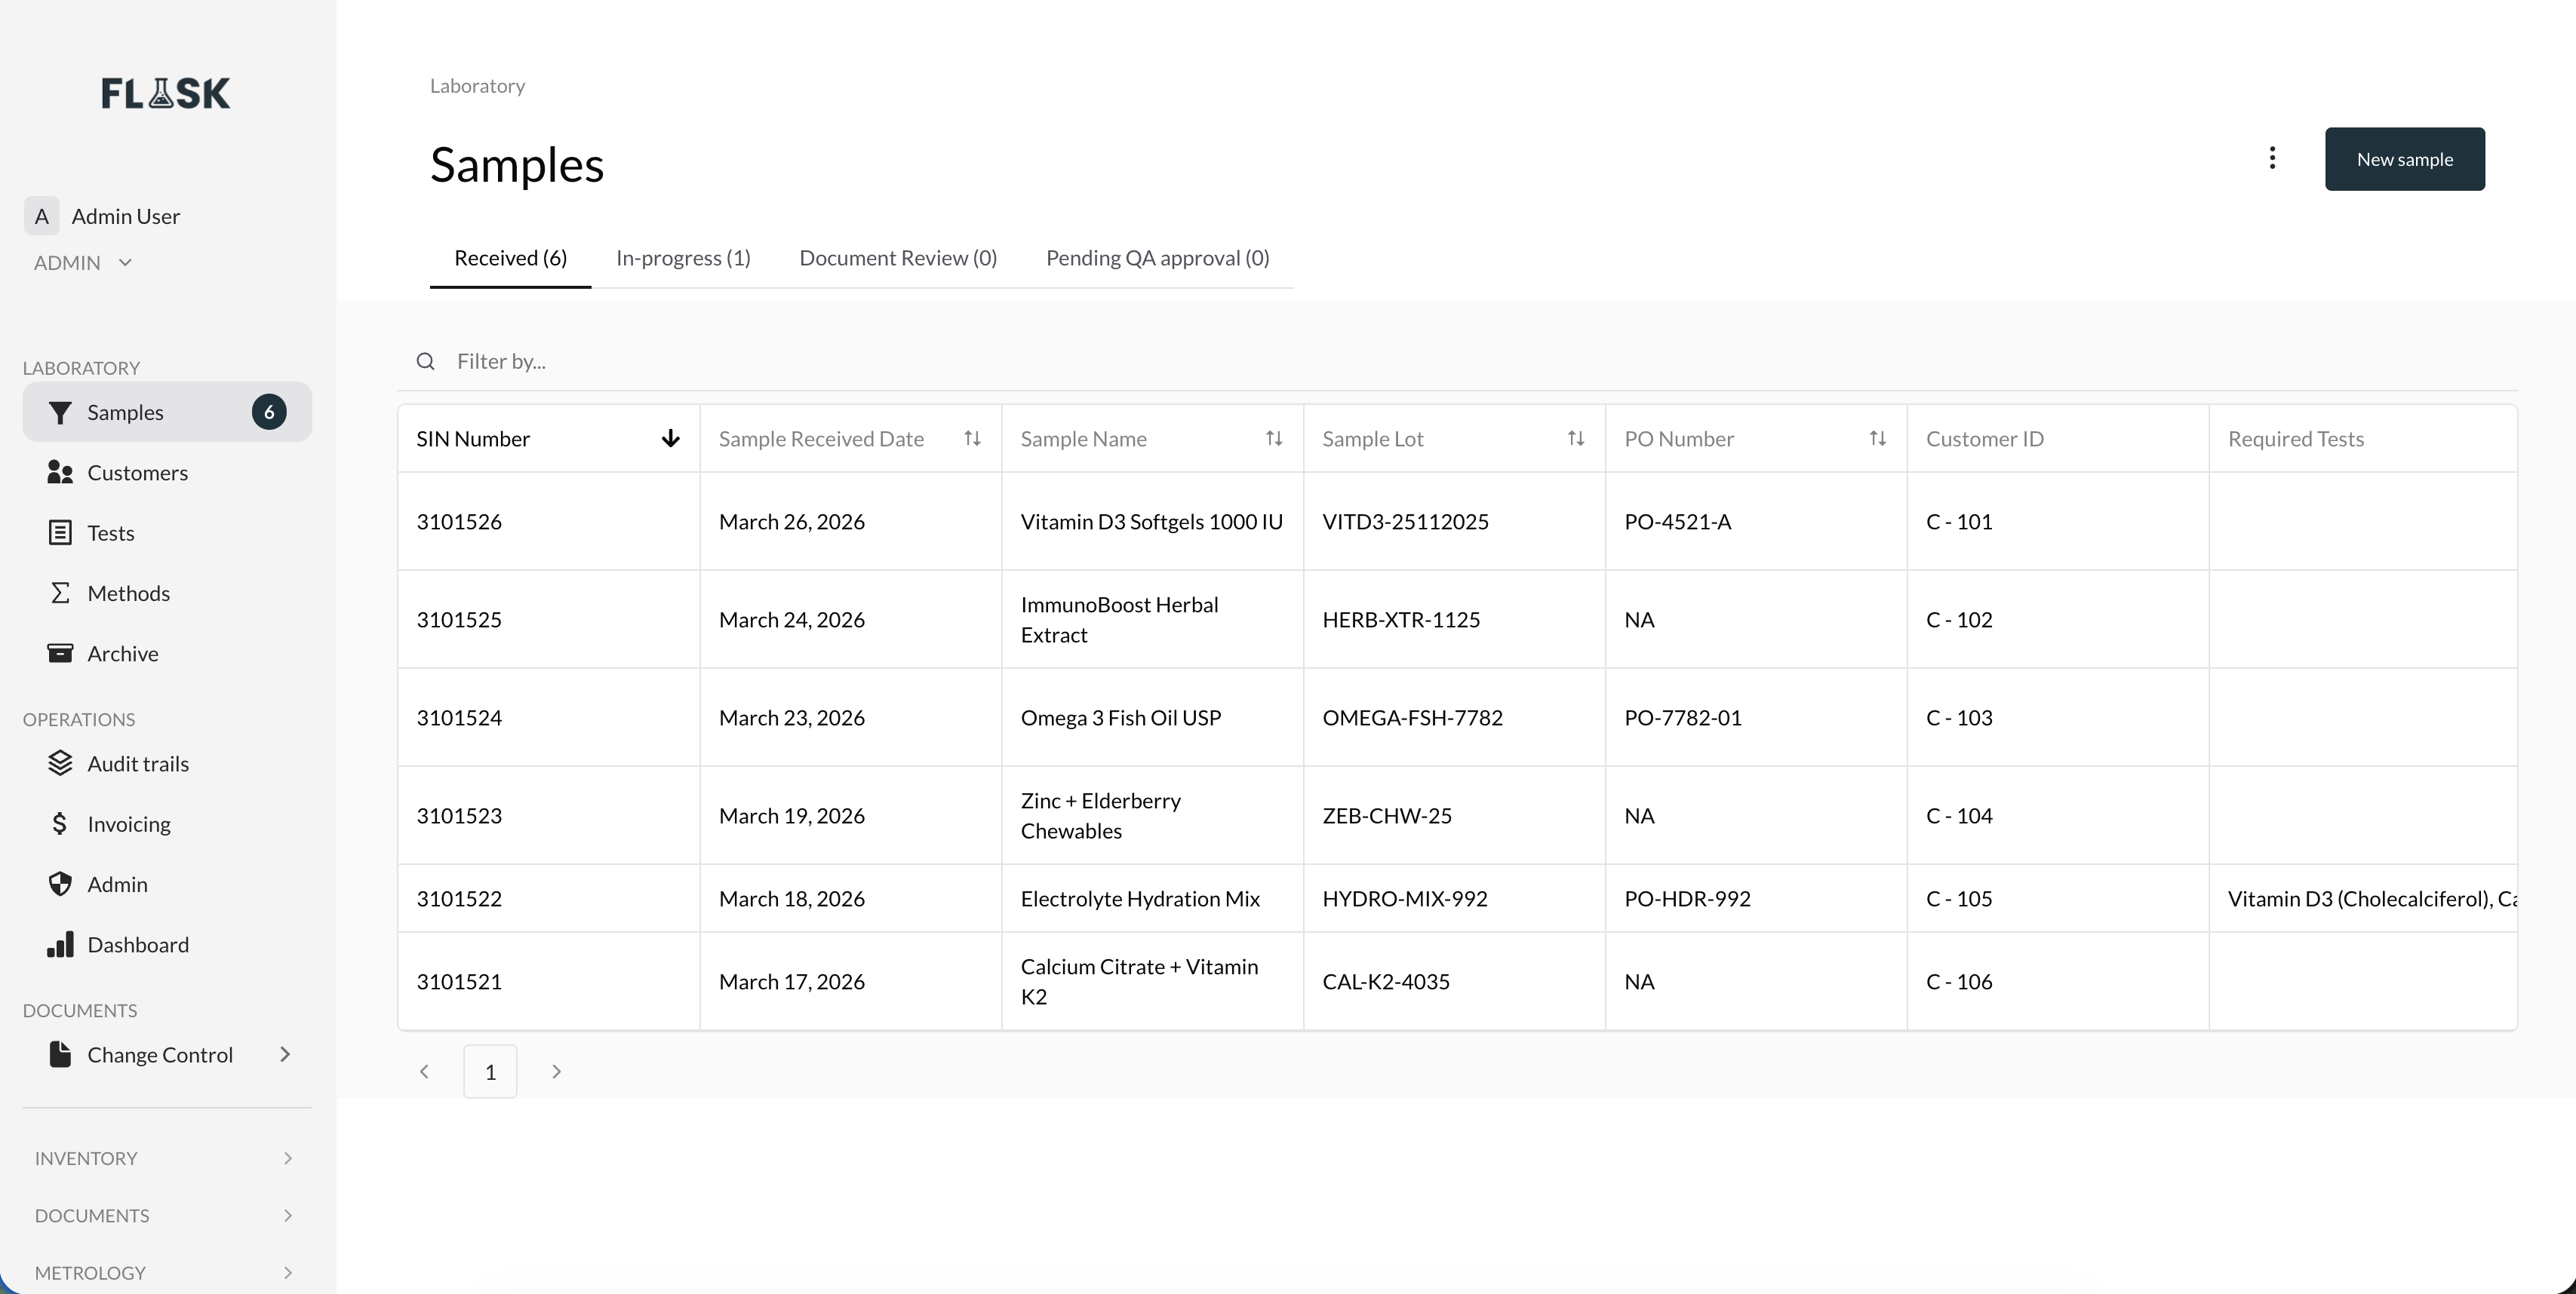The image size is (2576, 1294).
Task: Go to next page of samples
Action: [x=557, y=1072]
